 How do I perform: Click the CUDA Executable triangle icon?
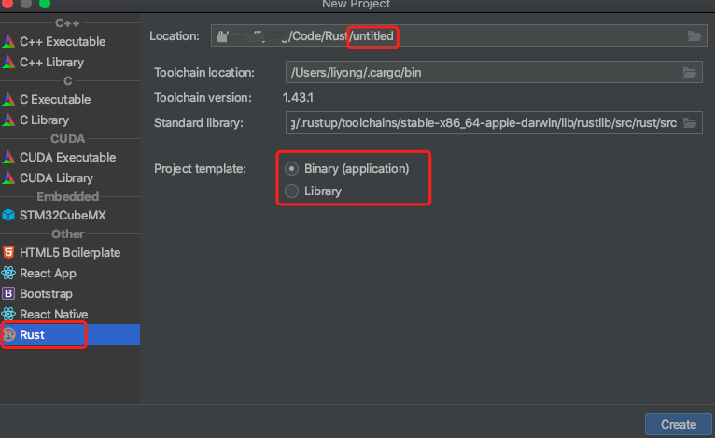point(8,158)
